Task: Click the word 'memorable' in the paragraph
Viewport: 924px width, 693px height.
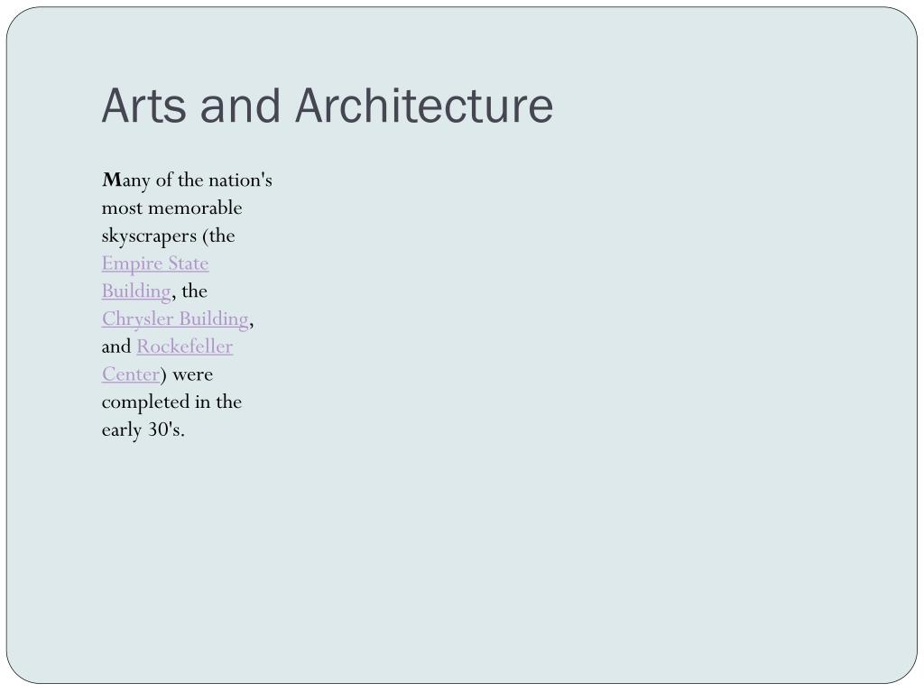Action: (x=195, y=208)
